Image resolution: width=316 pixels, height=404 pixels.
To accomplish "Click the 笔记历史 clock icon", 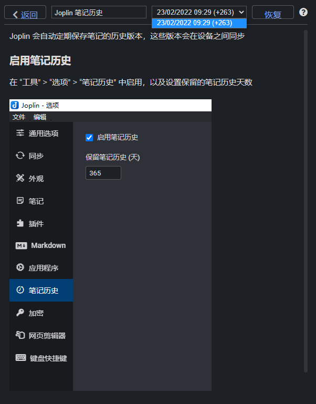I will [20, 290].
